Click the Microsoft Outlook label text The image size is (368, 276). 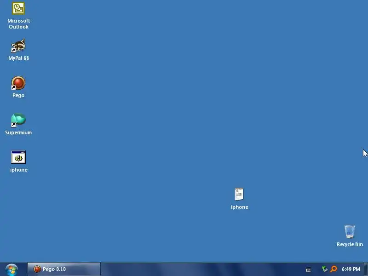18,24
